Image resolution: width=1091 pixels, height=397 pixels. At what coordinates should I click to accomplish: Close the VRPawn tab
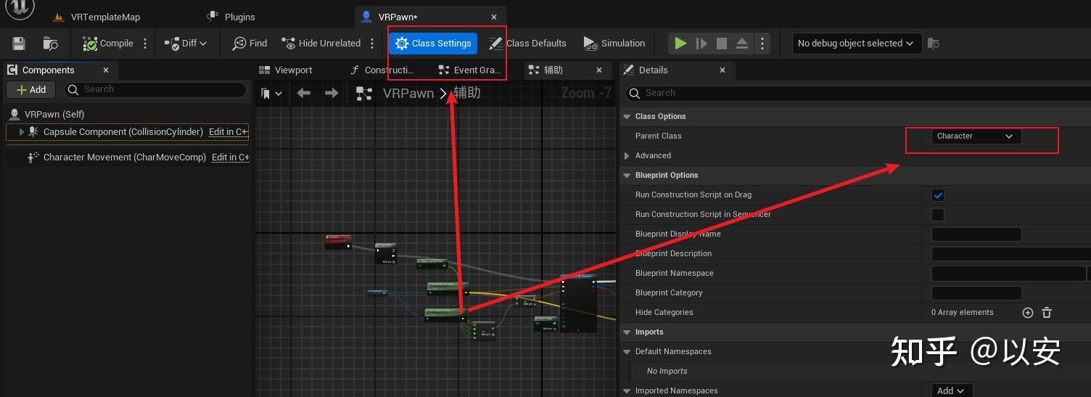[x=494, y=17]
